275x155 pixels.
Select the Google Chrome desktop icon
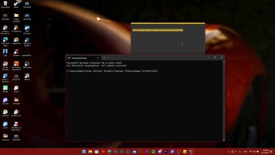tap(5, 66)
